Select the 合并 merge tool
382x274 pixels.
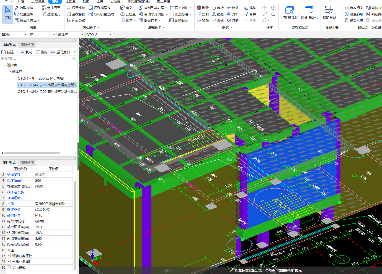tap(250, 14)
